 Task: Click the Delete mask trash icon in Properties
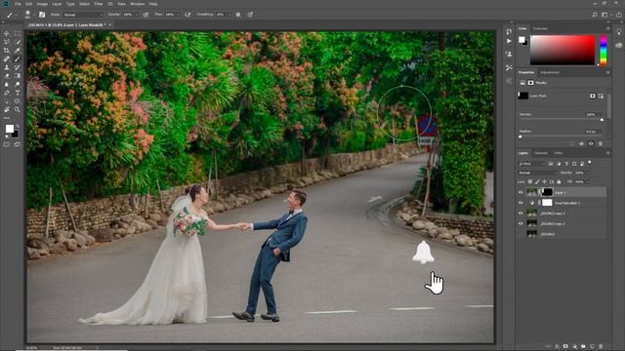point(601,143)
